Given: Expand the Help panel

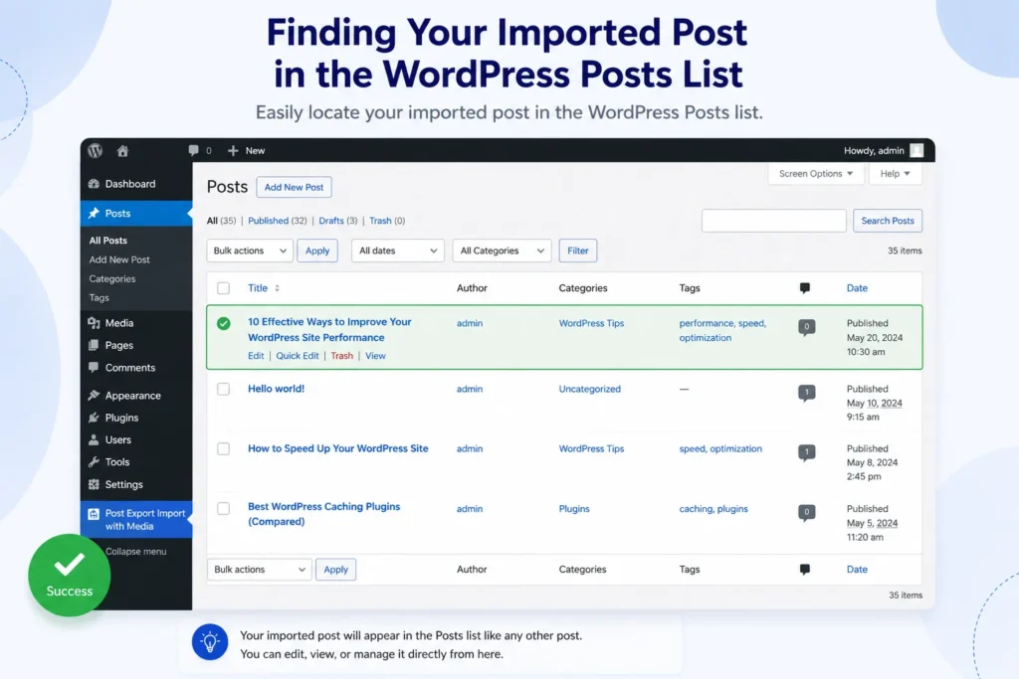Looking at the screenshot, I should (x=895, y=173).
